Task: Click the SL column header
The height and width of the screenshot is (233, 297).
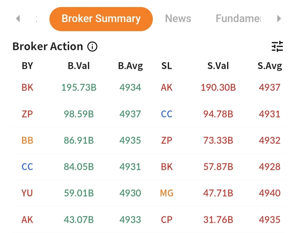Action: [166, 66]
